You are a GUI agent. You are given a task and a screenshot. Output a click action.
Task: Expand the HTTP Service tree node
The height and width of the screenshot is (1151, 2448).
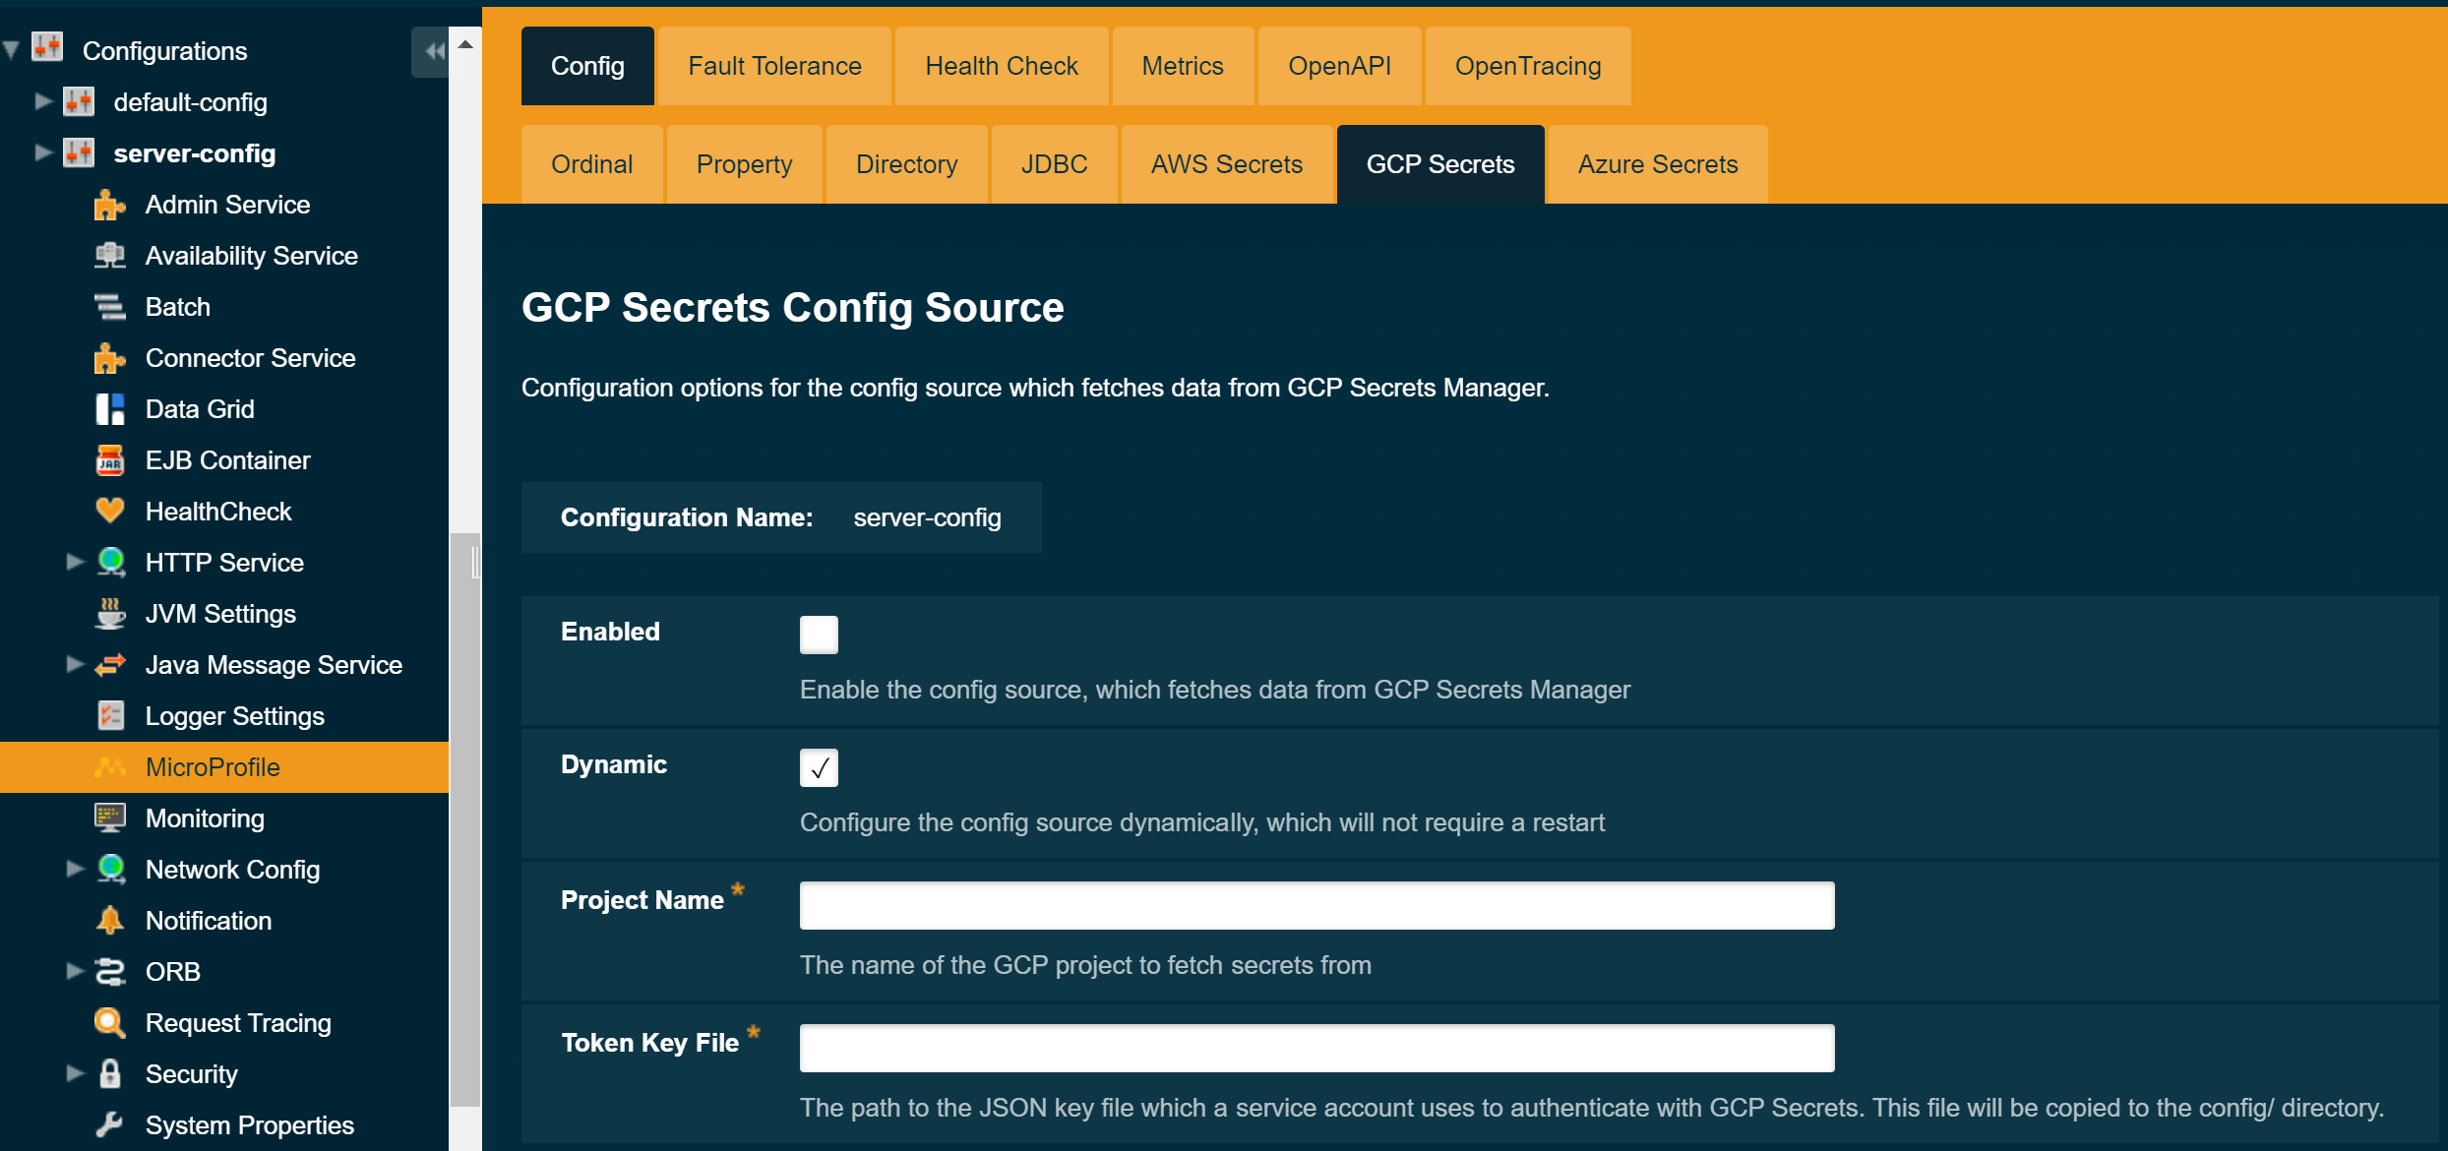[75, 562]
